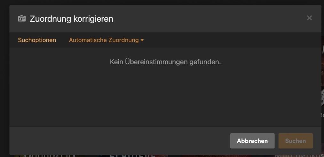Show search options via the Suchoptionen label
The image size is (324, 157).
point(37,40)
